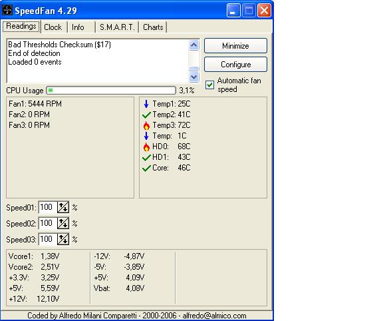This screenshot has height=321, width=383.
Task: Click the 'Fan3: 0 RPM' reading
Action: [x=29, y=125]
